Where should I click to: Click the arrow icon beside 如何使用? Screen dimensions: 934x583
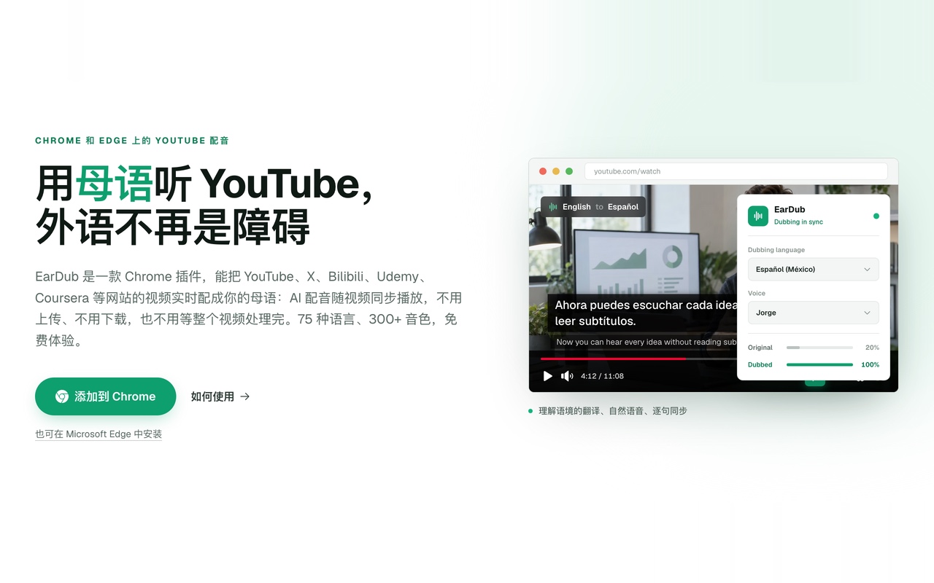[x=245, y=396]
